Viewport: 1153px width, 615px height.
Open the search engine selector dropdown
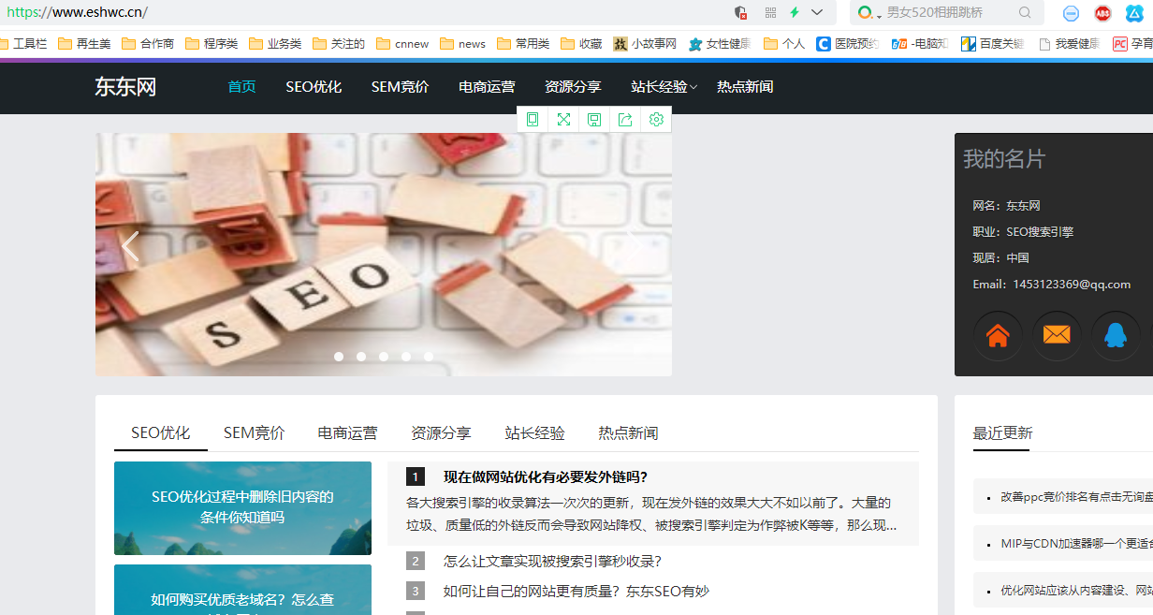pyautogui.click(x=869, y=13)
